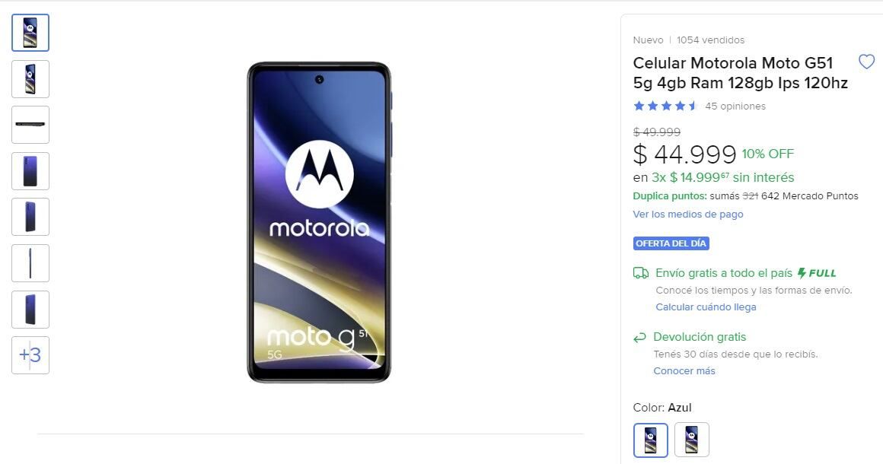Click the large main product image
This screenshot has height=464, width=883.
tap(320, 221)
